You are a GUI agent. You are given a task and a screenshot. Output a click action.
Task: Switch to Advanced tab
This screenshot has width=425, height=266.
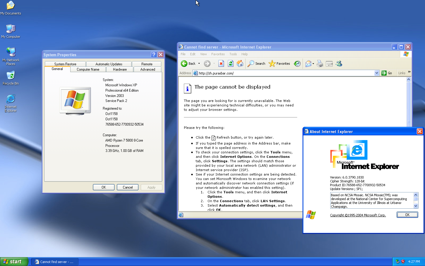[148, 69]
